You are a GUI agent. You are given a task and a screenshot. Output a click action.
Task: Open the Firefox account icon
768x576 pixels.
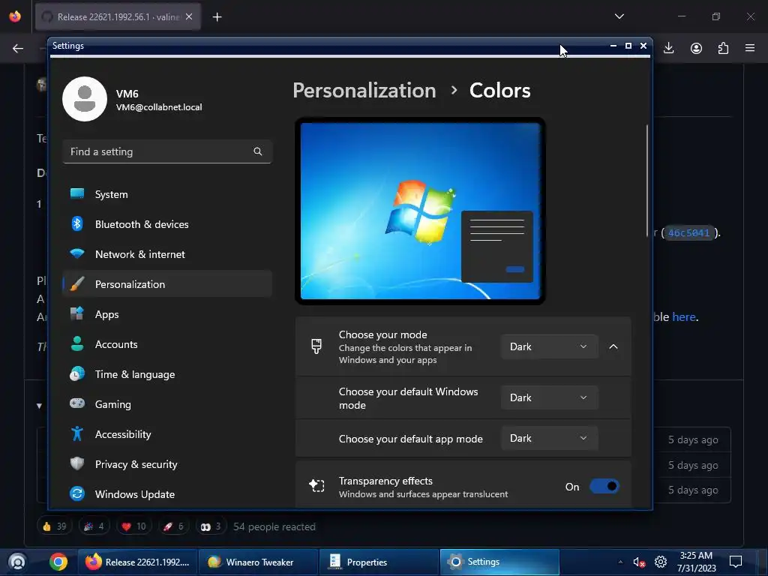pyautogui.click(x=696, y=48)
